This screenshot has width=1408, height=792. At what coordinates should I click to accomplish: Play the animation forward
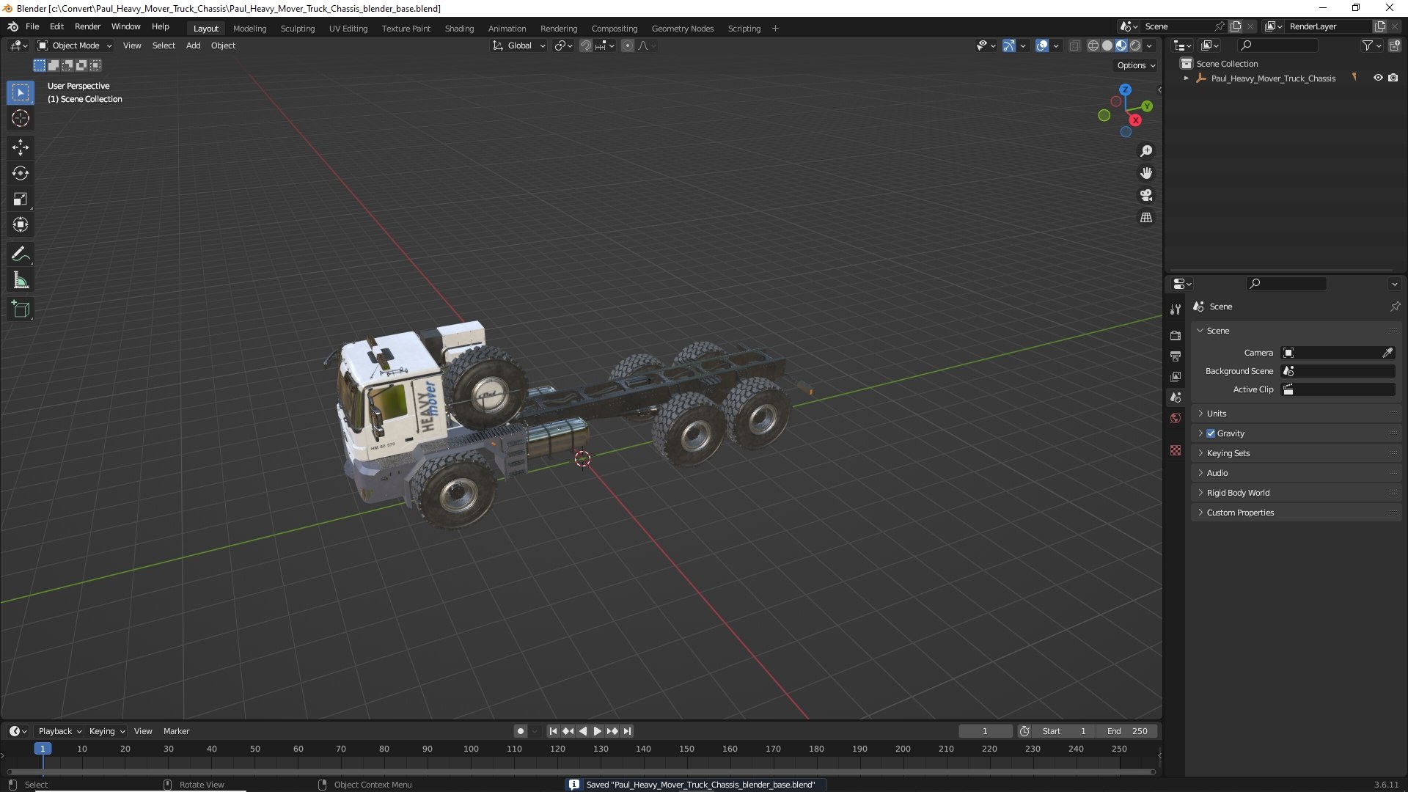tap(597, 731)
